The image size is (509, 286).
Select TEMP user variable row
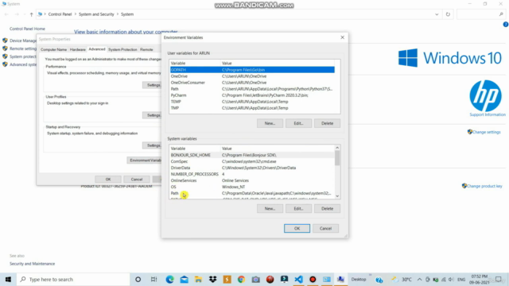click(x=252, y=102)
